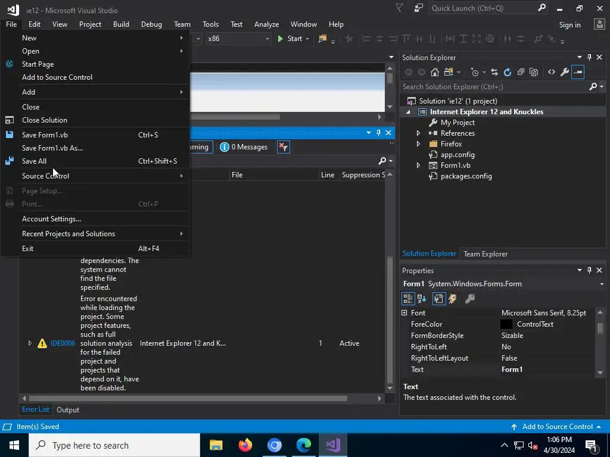Click the Windows Start button
The image size is (610, 457).
[x=14, y=445]
